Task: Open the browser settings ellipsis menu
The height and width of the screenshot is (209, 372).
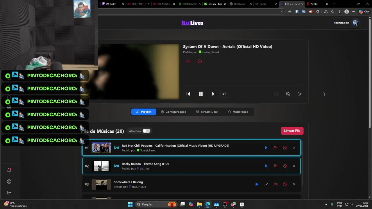Action: [353, 12]
